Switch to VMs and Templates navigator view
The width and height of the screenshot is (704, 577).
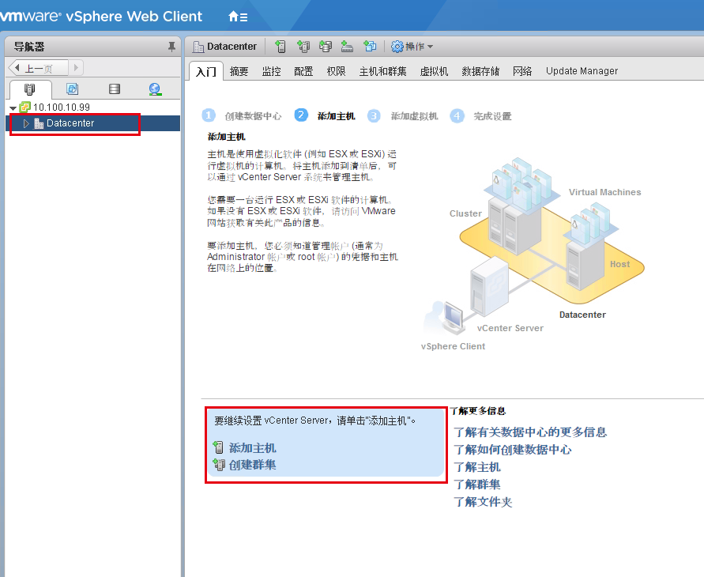[x=72, y=89]
